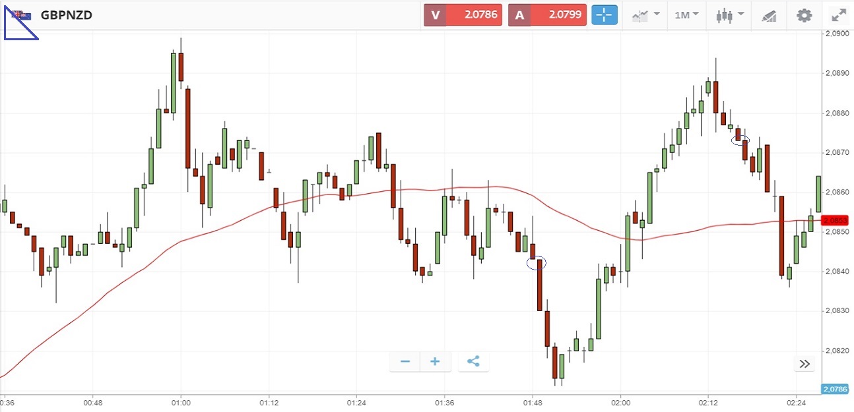Toggle the blue crosshair cursor button
This screenshot has height=412, width=854.
[605, 15]
